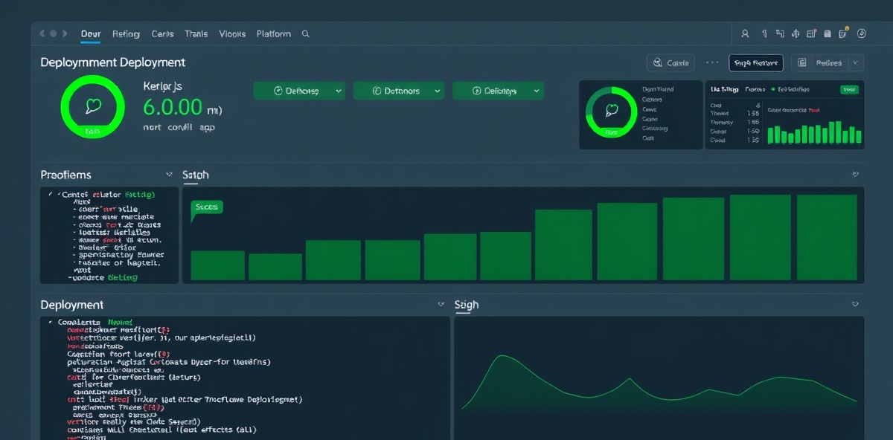Open the first green Deploys dropdown

point(299,90)
